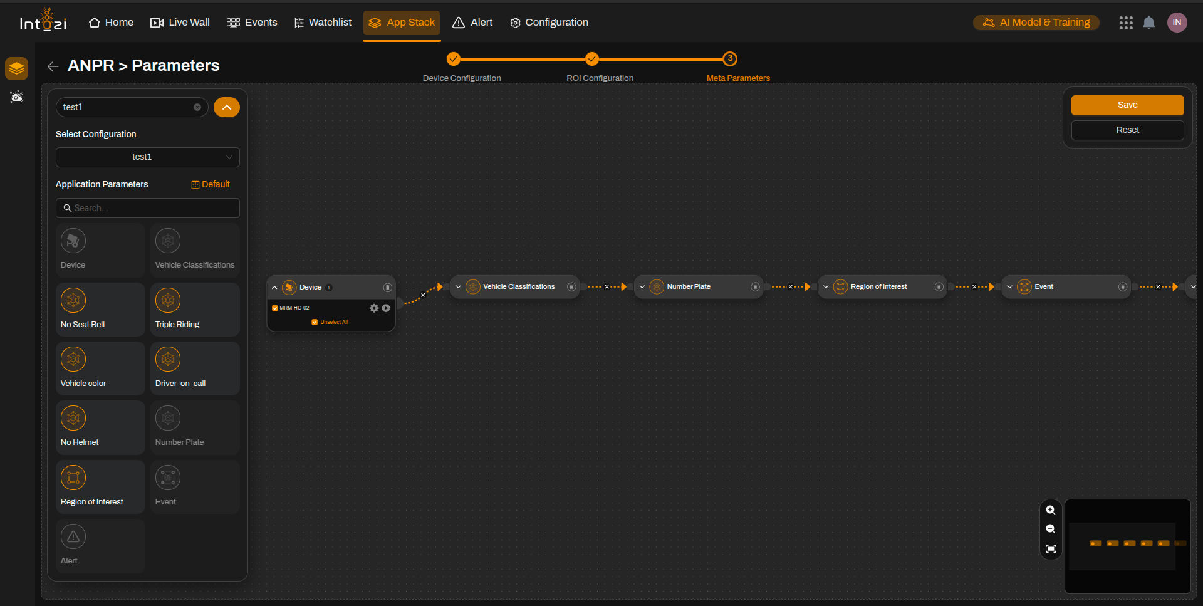Open the Watchlist tab

click(323, 23)
